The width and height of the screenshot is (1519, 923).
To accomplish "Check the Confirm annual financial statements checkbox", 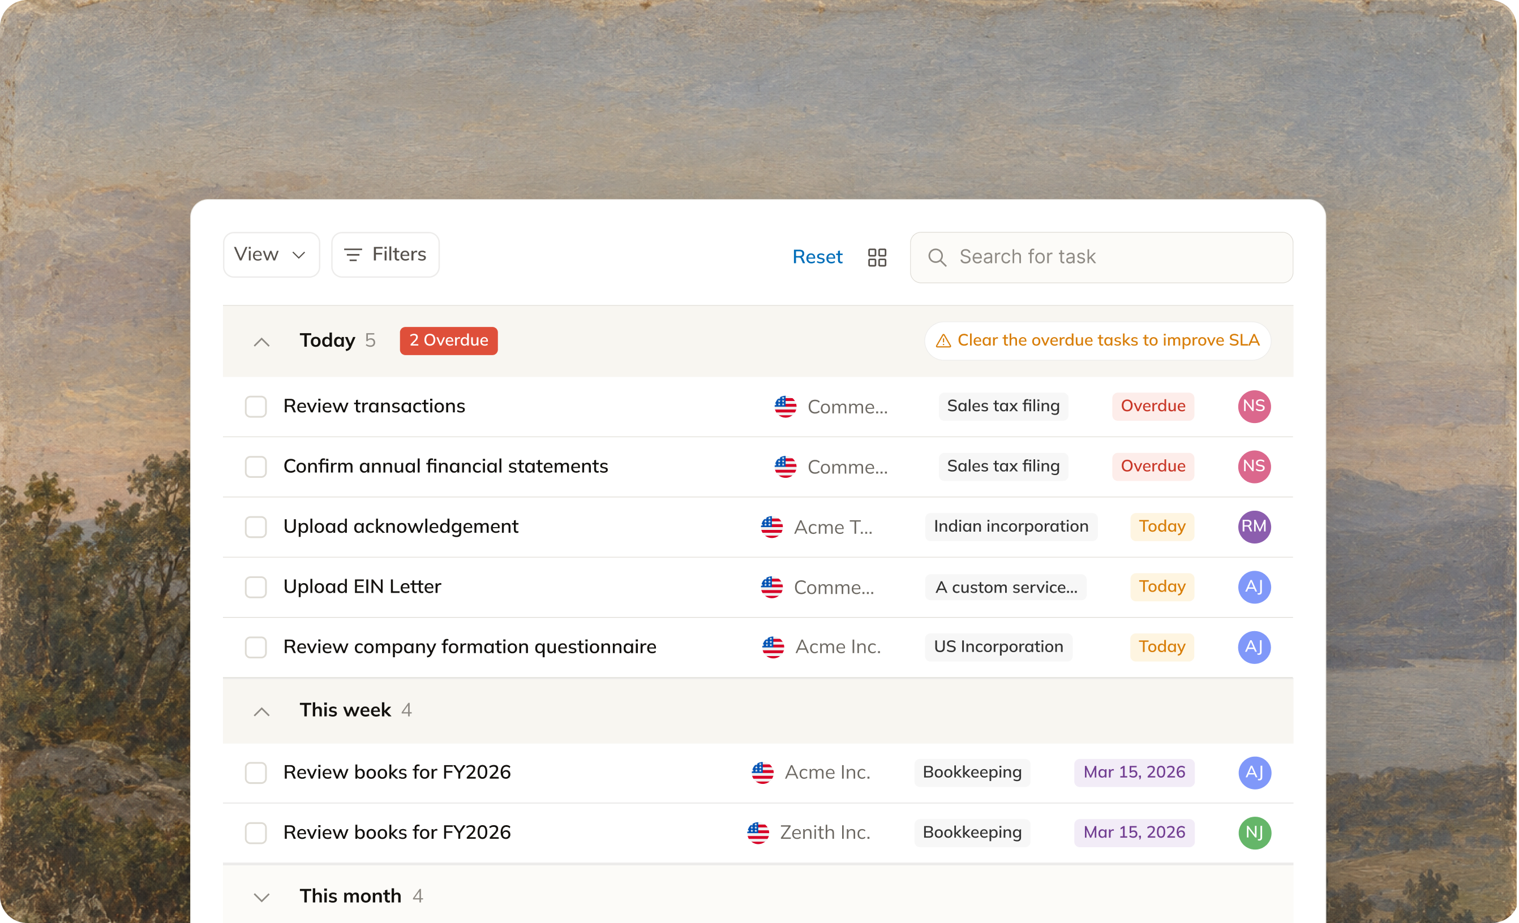I will (255, 467).
